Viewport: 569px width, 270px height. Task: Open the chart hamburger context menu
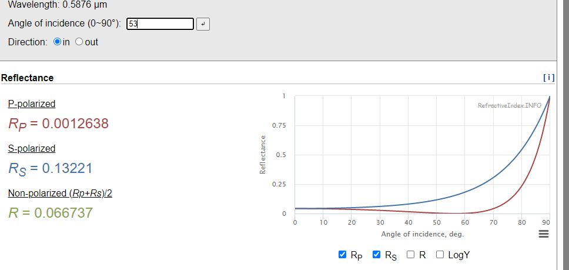click(543, 234)
